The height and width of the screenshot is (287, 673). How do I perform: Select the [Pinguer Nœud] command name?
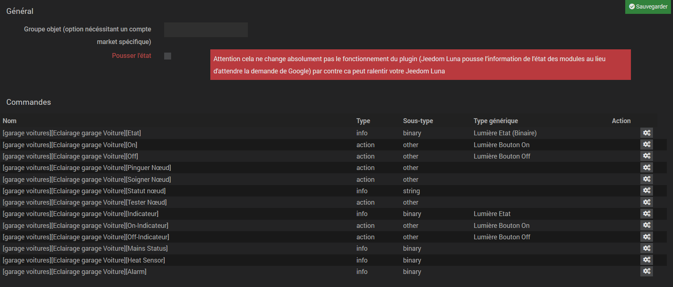[87, 168]
